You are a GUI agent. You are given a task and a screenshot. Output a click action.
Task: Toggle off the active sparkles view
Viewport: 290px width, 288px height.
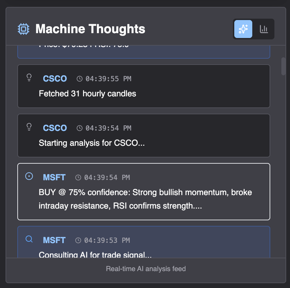click(x=243, y=29)
